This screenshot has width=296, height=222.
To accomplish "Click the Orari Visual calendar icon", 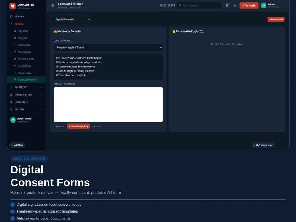I will click(15, 45).
